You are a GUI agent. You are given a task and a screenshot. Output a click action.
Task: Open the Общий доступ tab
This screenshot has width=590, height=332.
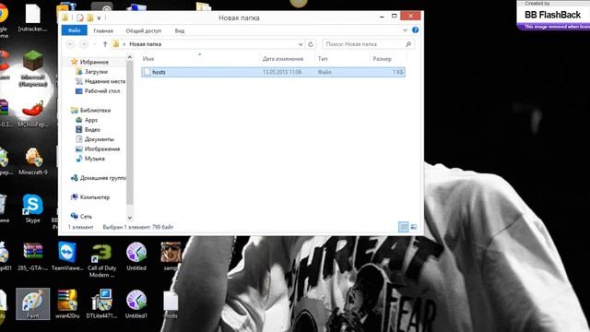[x=144, y=30]
